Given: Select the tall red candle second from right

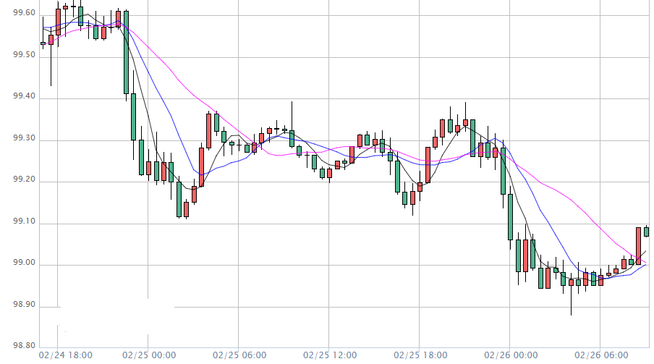Looking at the screenshot, I should 639,245.
